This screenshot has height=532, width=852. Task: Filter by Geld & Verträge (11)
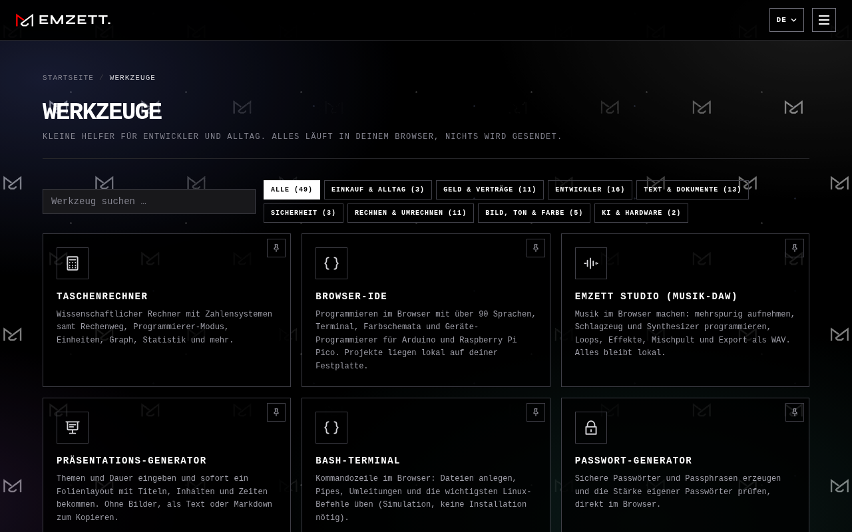point(490,190)
